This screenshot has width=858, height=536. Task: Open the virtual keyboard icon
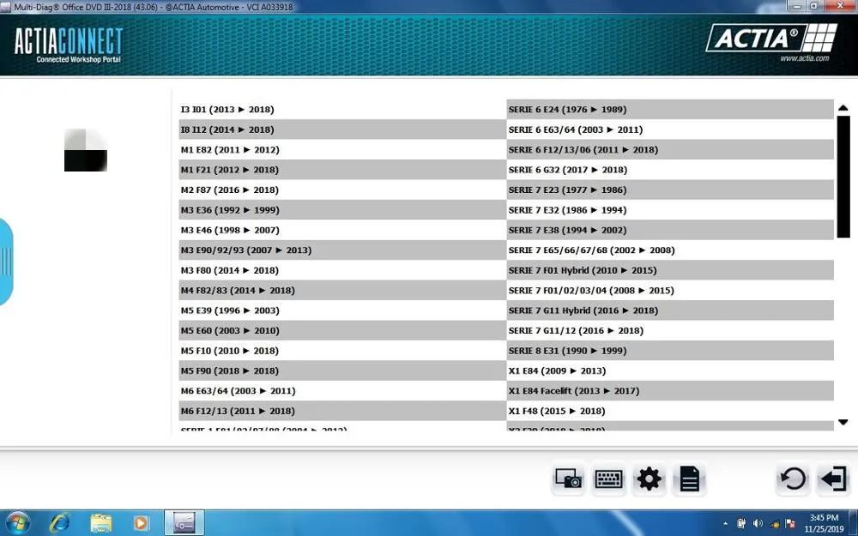point(608,479)
